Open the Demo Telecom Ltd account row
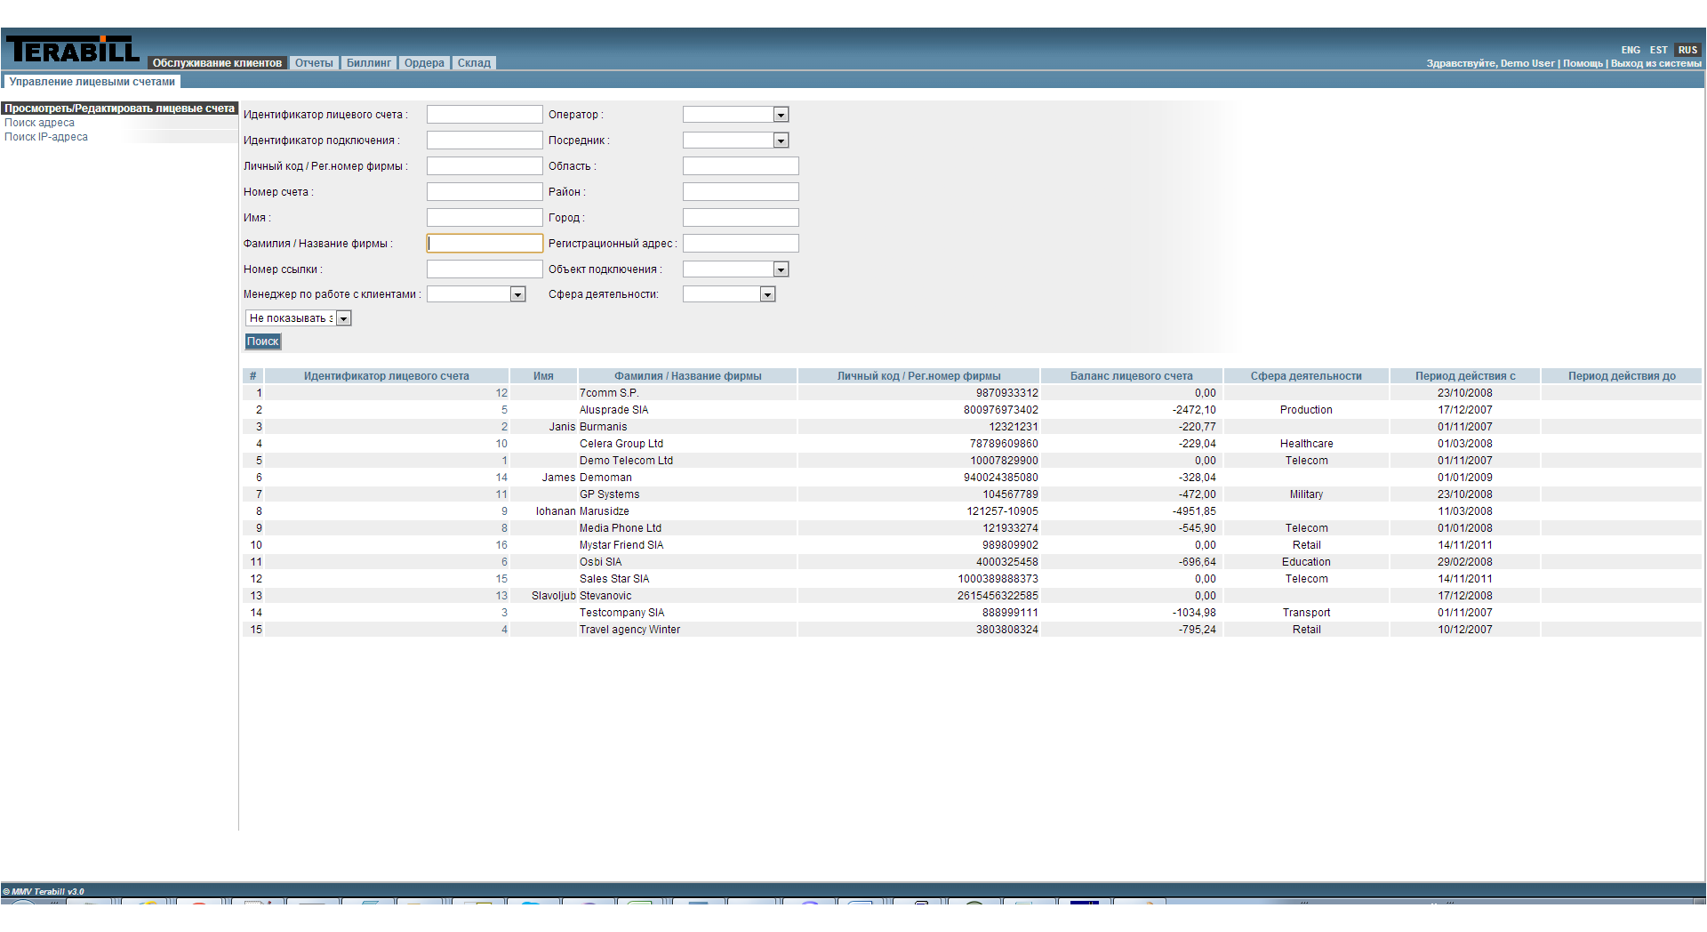The height and width of the screenshot is (932, 1707). pyautogui.click(x=626, y=461)
